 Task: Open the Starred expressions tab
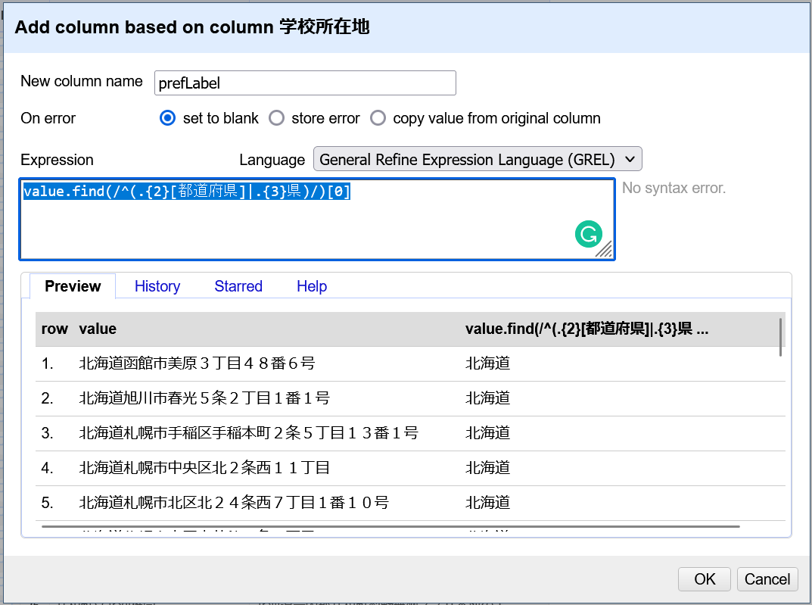click(238, 286)
